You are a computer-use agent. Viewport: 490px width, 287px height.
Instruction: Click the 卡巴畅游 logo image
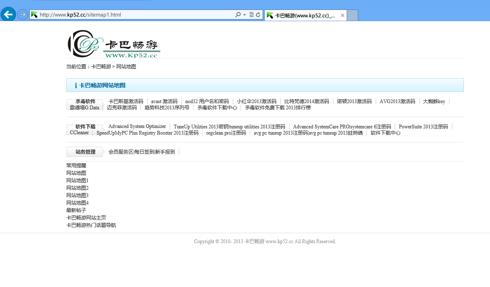(113, 43)
